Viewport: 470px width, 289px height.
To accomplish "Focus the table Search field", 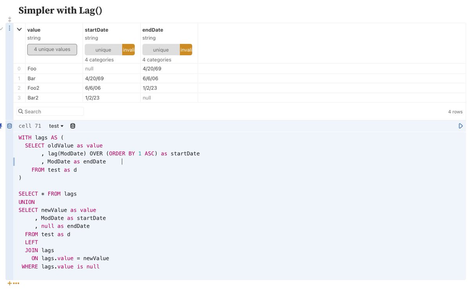I will click(x=50, y=112).
